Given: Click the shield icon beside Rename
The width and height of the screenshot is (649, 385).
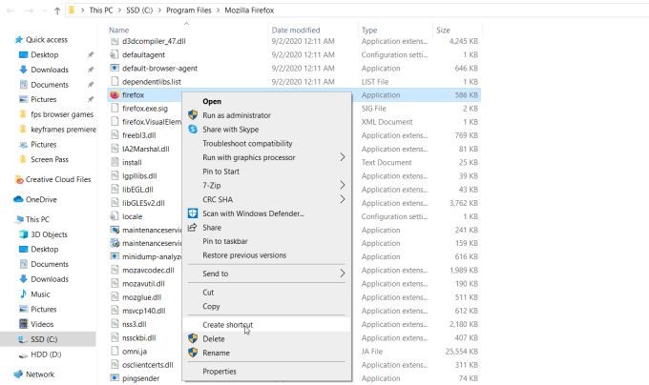Looking at the screenshot, I should [x=193, y=353].
